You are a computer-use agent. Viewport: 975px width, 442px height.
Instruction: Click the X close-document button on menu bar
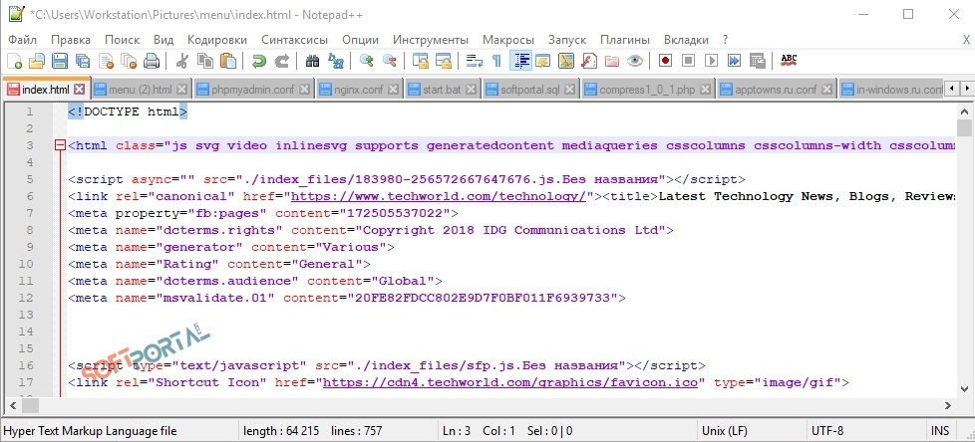[x=966, y=40]
